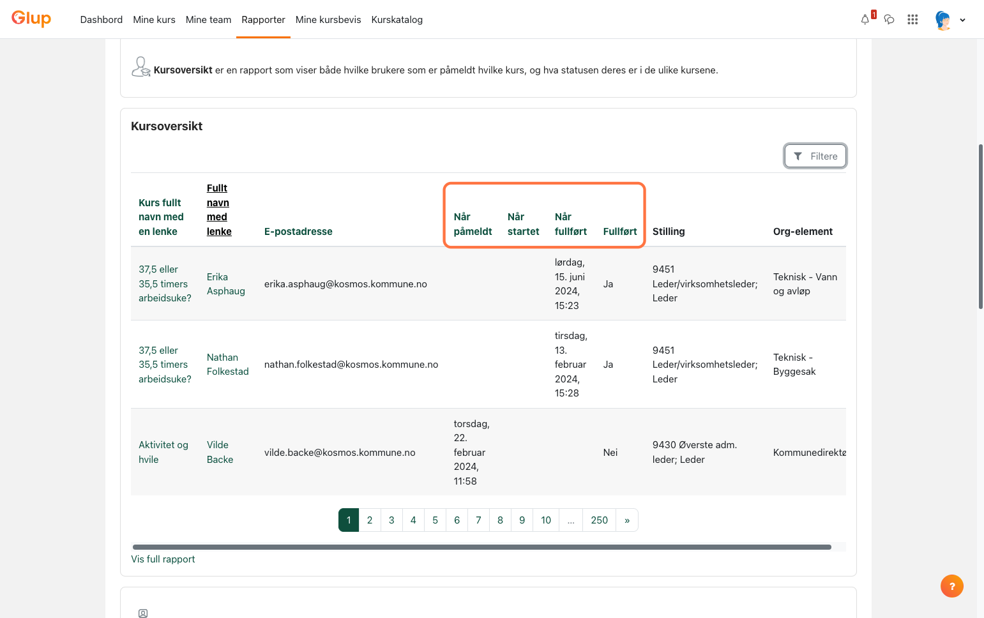Sort by Fullt navn med lenke column

tap(219, 209)
